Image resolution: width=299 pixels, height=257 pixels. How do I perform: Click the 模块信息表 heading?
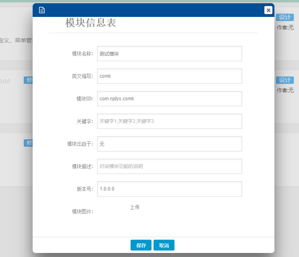click(x=91, y=23)
